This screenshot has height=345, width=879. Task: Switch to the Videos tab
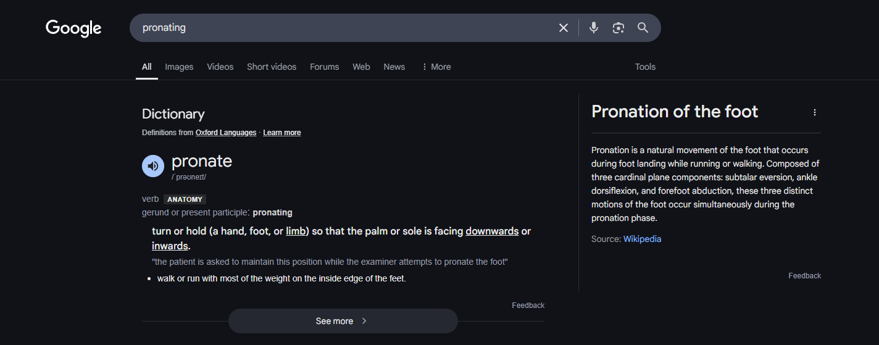220,67
